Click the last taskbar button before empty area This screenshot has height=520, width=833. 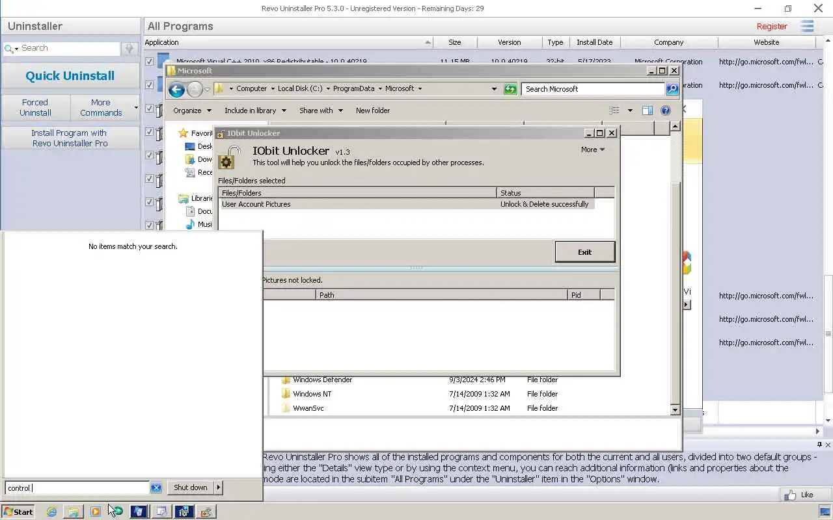[205, 512]
